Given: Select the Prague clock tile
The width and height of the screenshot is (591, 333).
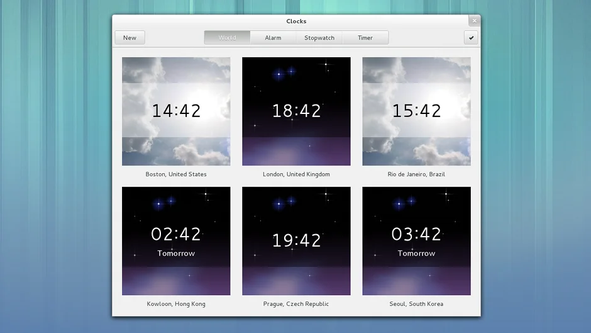Looking at the screenshot, I should pos(296,241).
